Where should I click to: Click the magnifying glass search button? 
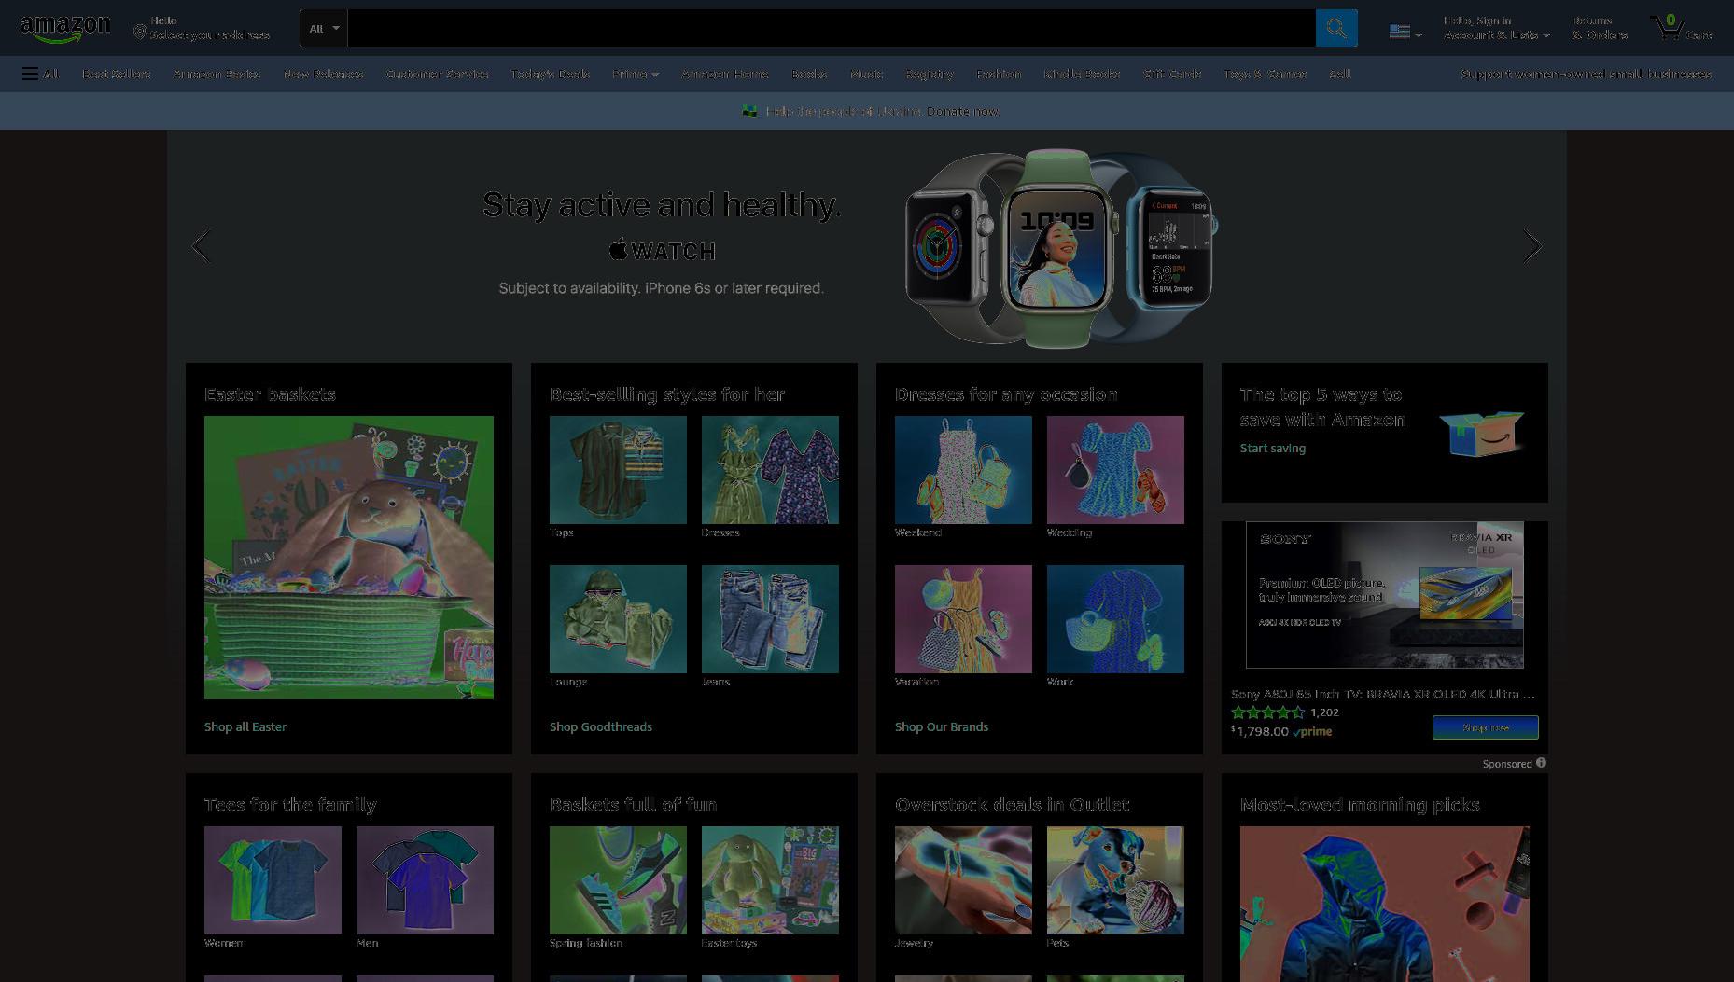[x=1336, y=28]
